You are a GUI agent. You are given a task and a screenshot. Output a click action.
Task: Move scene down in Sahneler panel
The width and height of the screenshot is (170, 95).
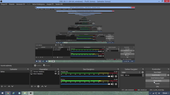click(12, 86)
